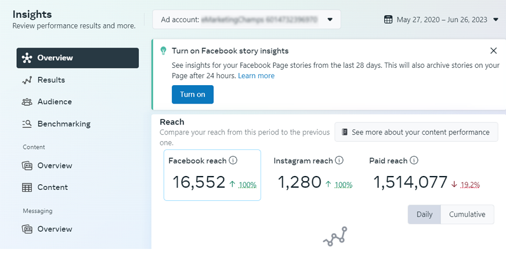Click the Paid reach info icon
Screen dimensions: 506x260
point(414,160)
